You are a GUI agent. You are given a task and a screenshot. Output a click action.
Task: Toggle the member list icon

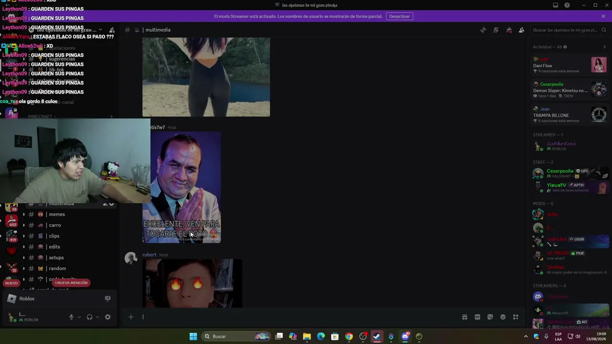pos(522,30)
